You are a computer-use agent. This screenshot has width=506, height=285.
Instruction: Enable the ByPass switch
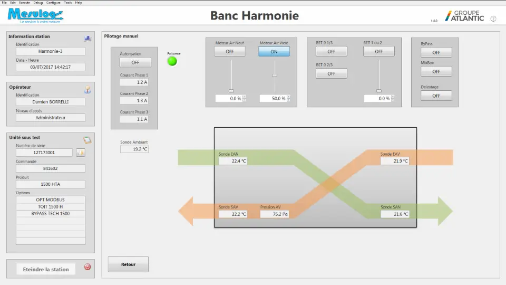pyautogui.click(x=436, y=52)
